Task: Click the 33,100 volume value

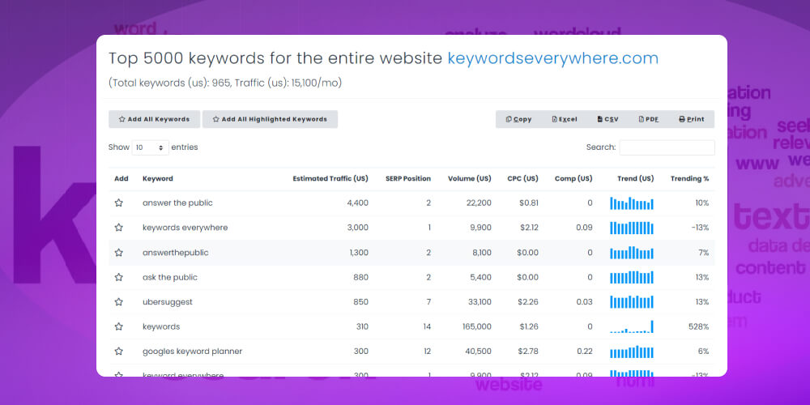Action: coord(480,302)
